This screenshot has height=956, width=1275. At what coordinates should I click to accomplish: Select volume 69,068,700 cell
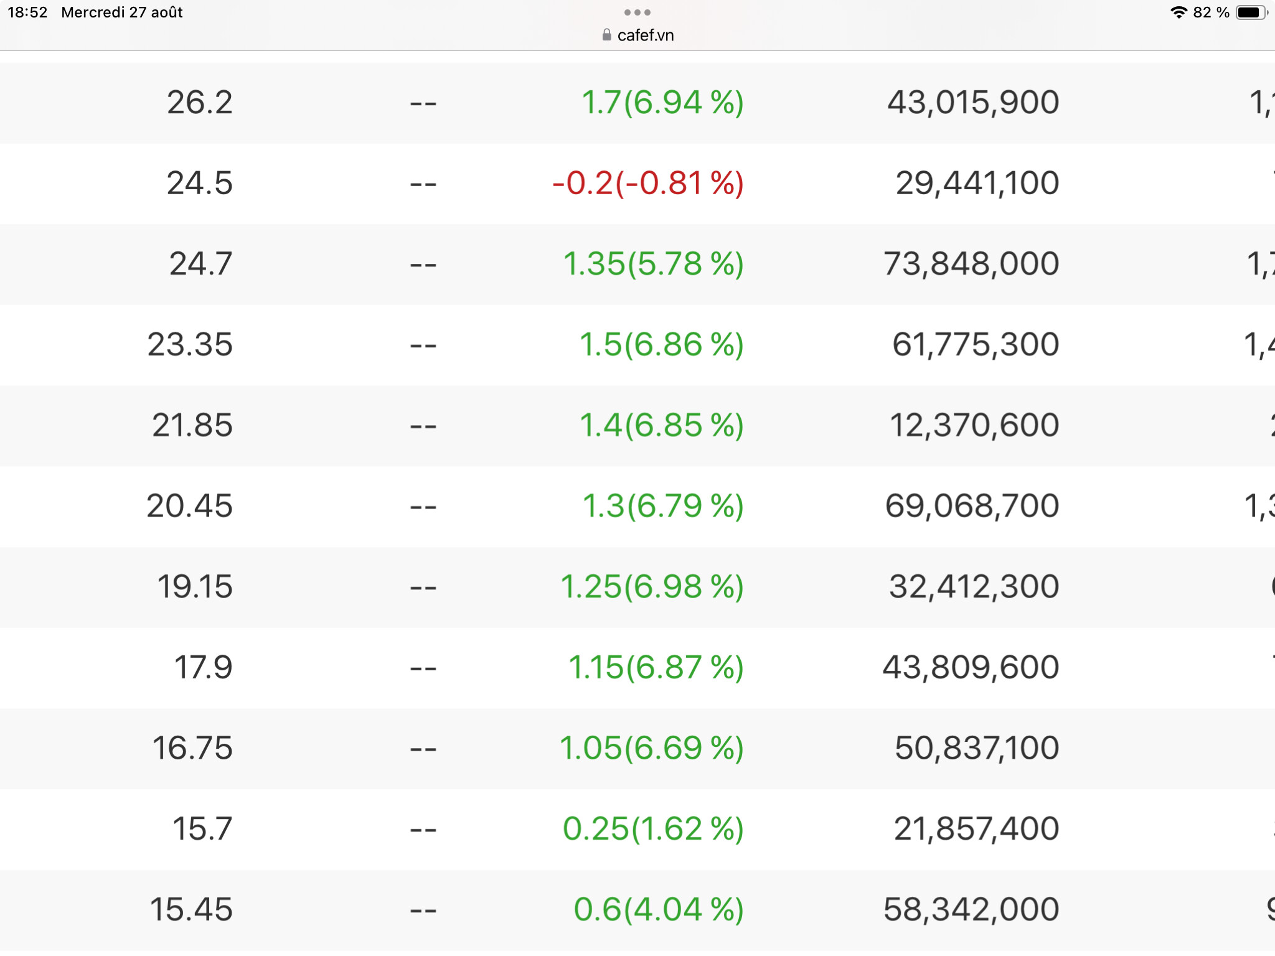point(972,506)
